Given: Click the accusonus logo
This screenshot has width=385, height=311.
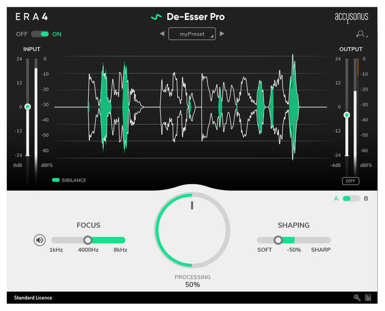Looking at the screenshot, I should tap(351, 18).
